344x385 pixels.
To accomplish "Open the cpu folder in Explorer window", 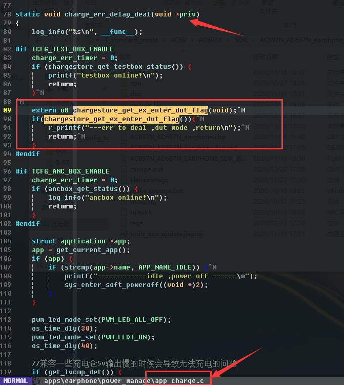I will point(135,83).
